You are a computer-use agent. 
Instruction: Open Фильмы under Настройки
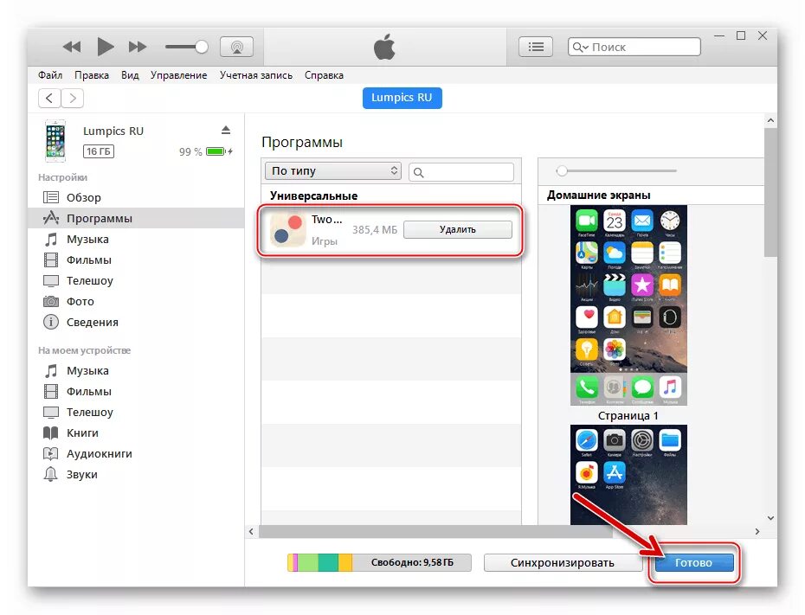point(136,260)
